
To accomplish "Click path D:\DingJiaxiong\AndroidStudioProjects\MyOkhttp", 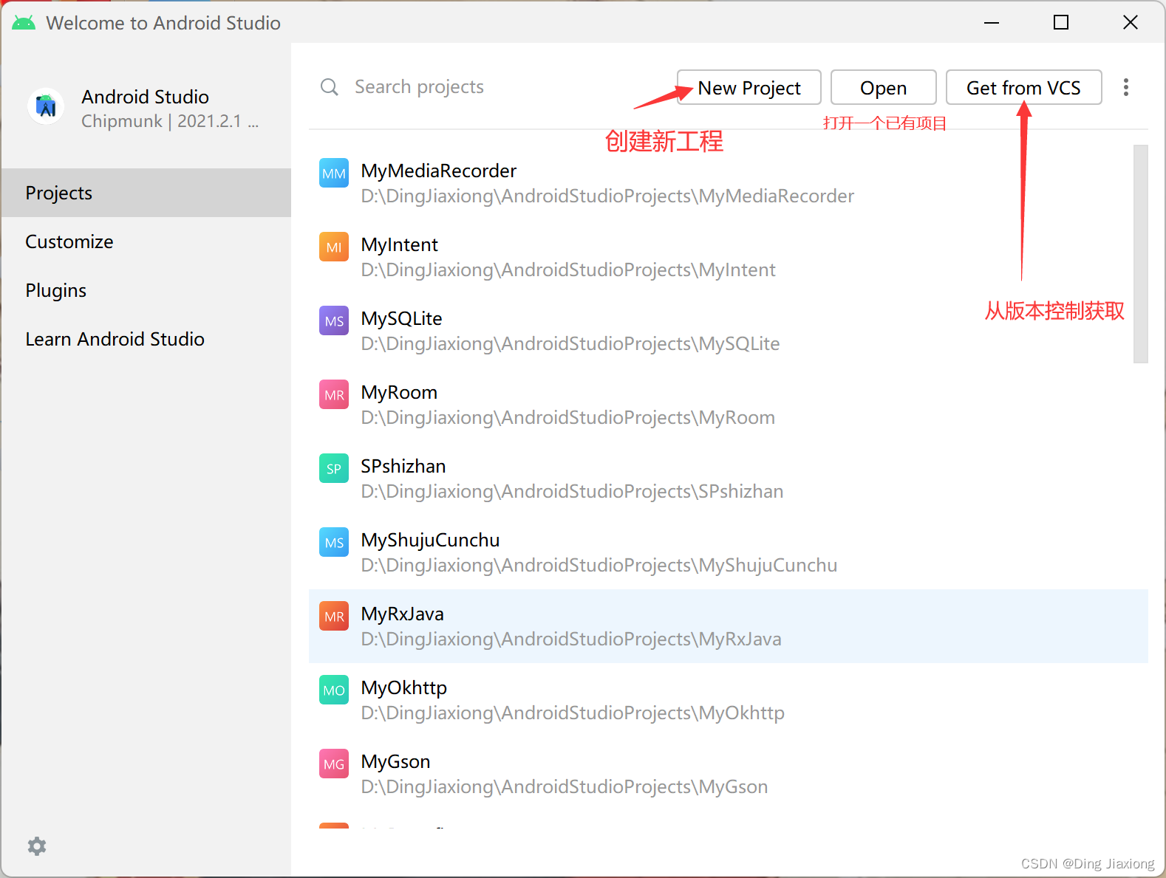I will pos(573,713).
